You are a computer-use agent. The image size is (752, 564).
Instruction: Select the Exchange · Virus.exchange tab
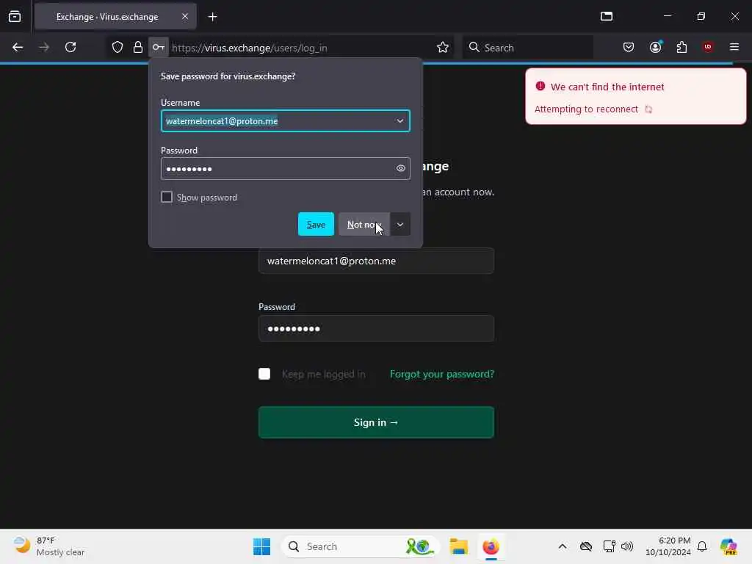point(115,17)
